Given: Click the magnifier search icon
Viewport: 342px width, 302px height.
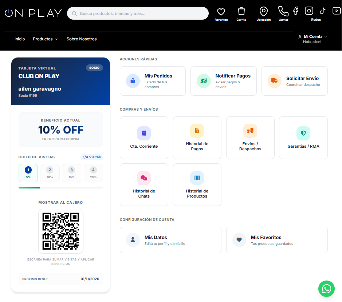Looking at the screenshot, I should click(x=74, y=13).
